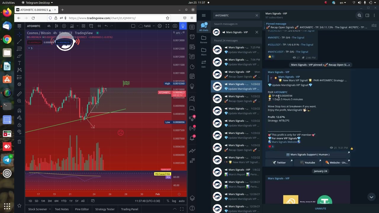
Task: Jump to latest messages with down chevron
Action: [x=371, y=197]
